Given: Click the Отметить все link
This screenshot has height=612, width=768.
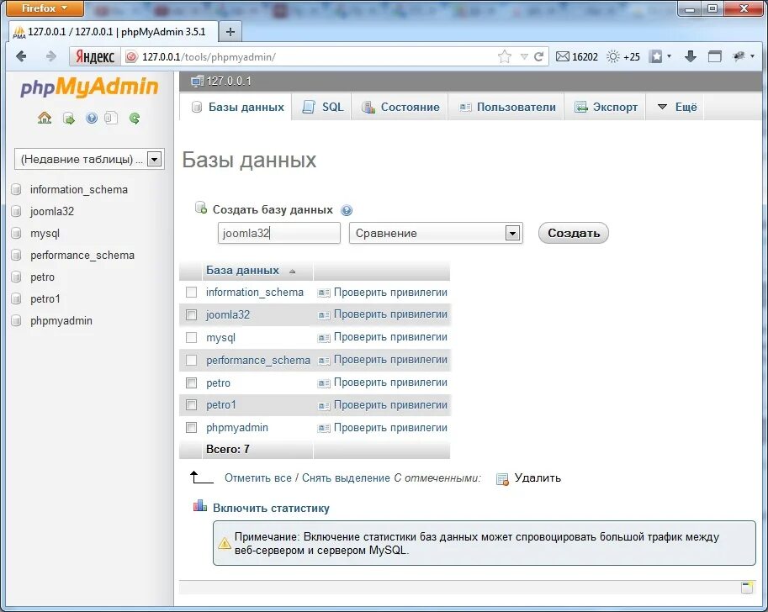Looking at the screenshot, I should click(x=257, y=477).
